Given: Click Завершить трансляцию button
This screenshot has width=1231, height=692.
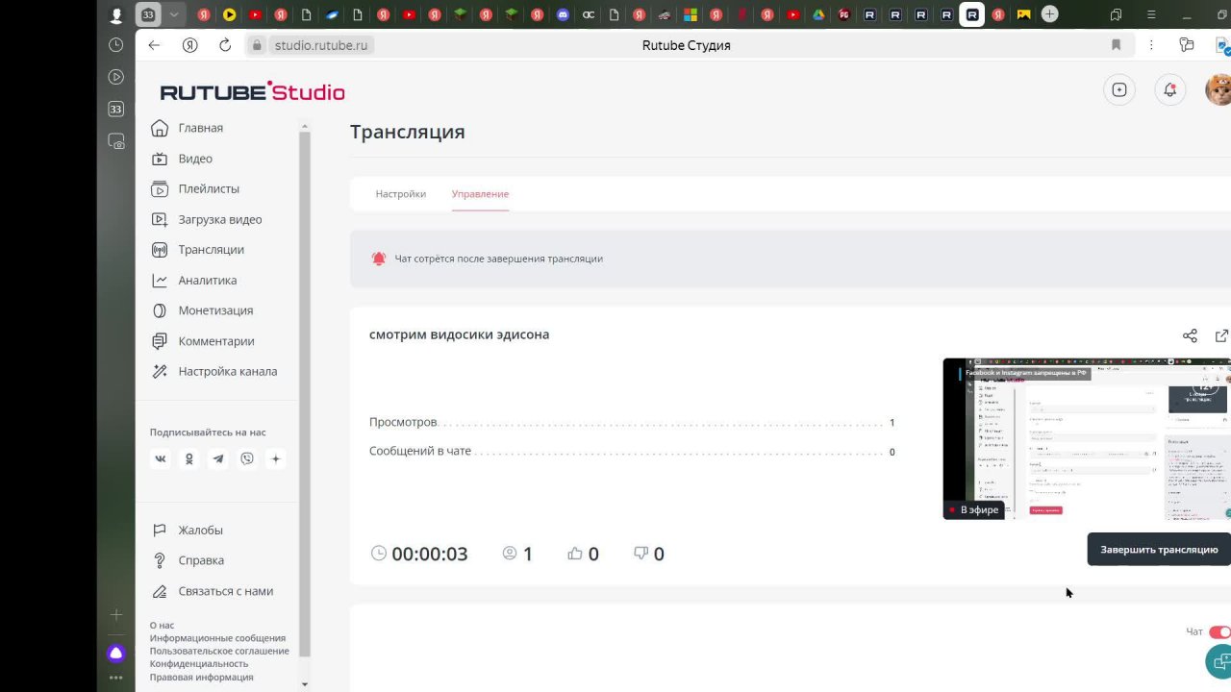Looking at the screenshot, I should pyautogui.click(x=1159, y=550).
